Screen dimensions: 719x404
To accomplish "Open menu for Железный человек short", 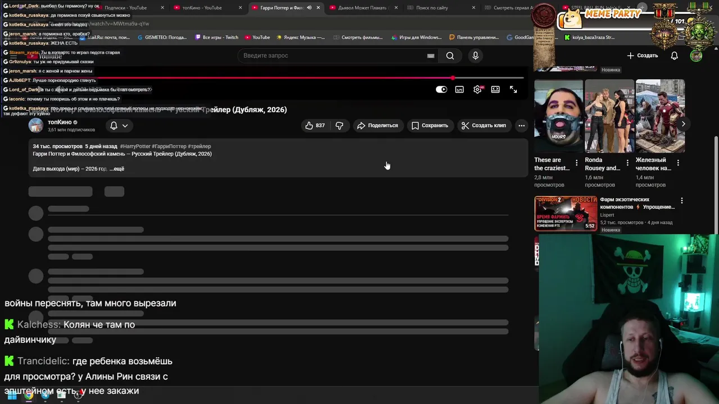I will (x=678, y=163).
